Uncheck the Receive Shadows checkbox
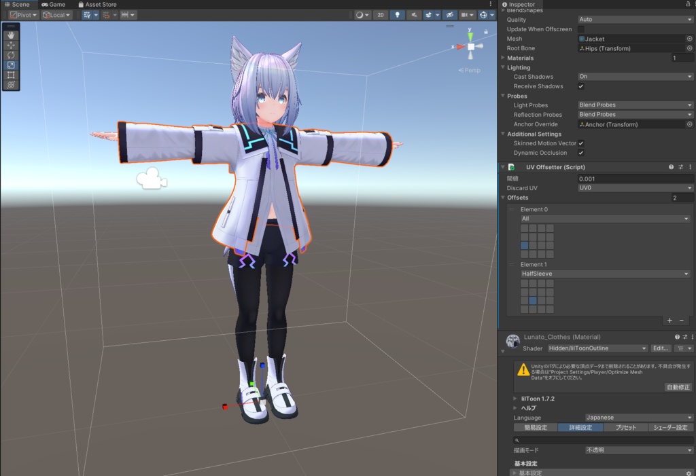The height and width of the screenshot is (476, 696). [x=580, y=86]
